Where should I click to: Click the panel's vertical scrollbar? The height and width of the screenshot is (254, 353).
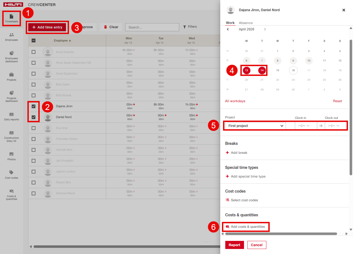pyautogui.click(x=351, y=106)
